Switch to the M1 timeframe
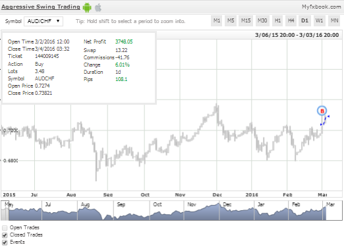344x251 pixels. click(x=217, y=21)
